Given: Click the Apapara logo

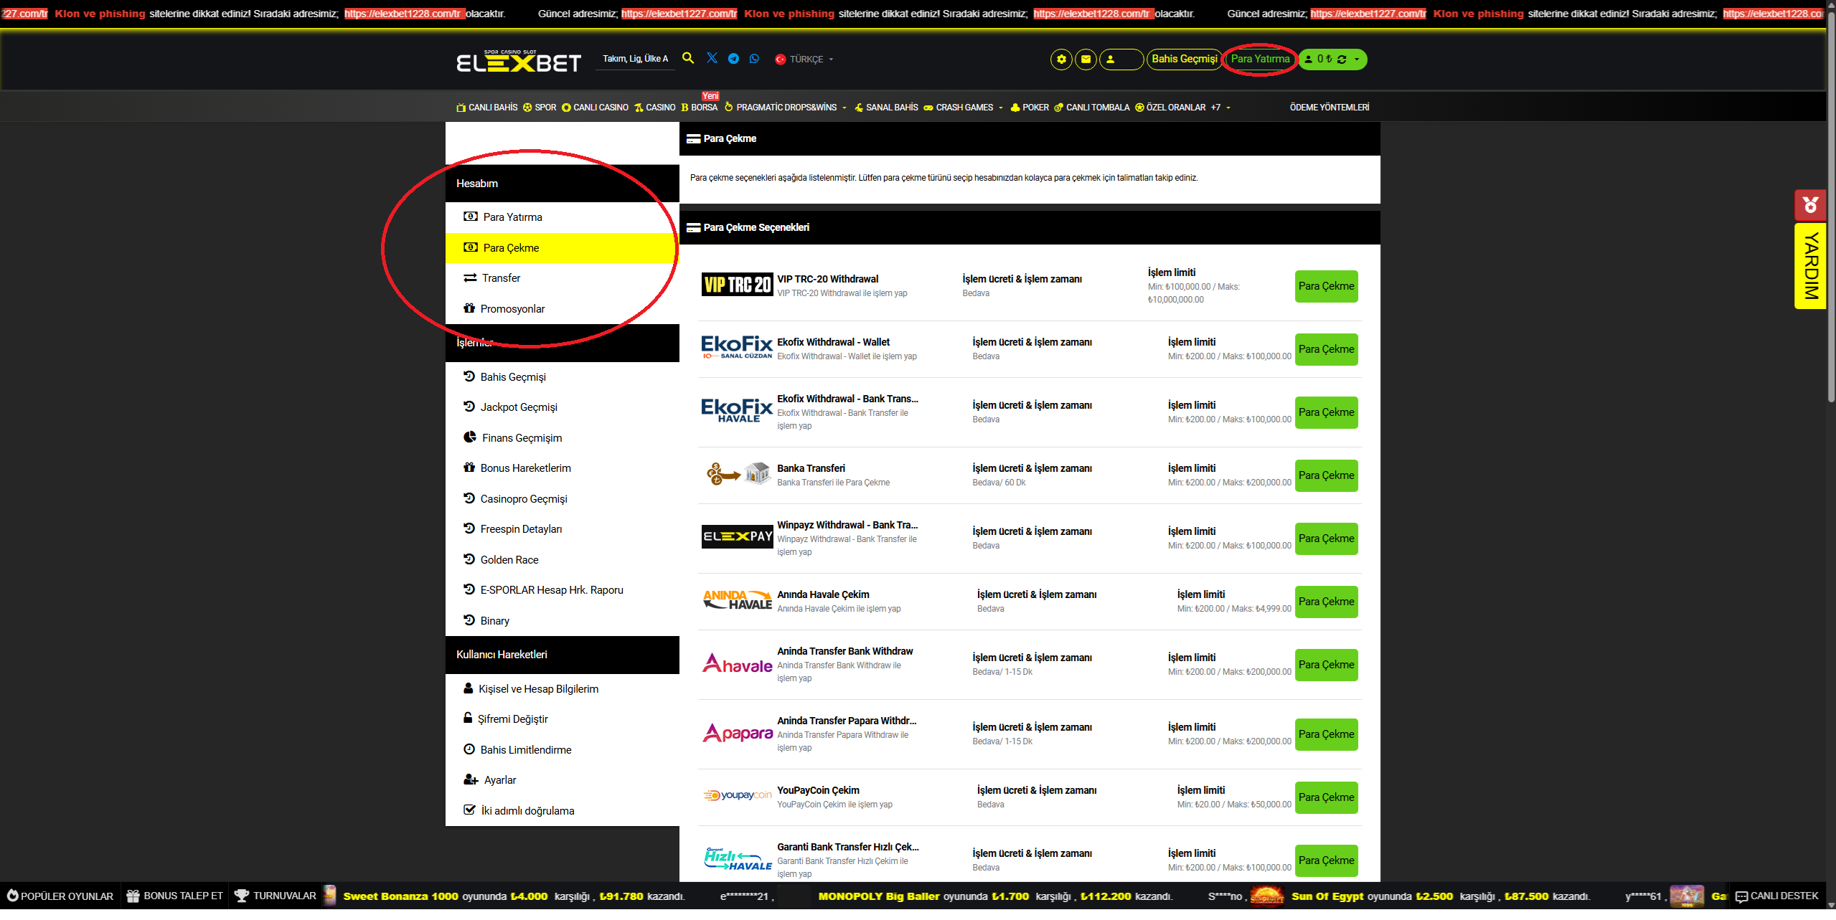Looking at the screenshot, I should pos(737,733).
